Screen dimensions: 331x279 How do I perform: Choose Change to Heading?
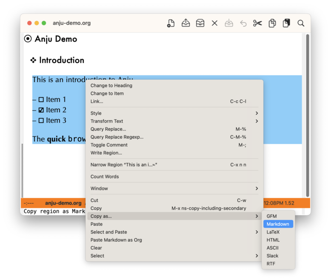(x=174, y=85)
